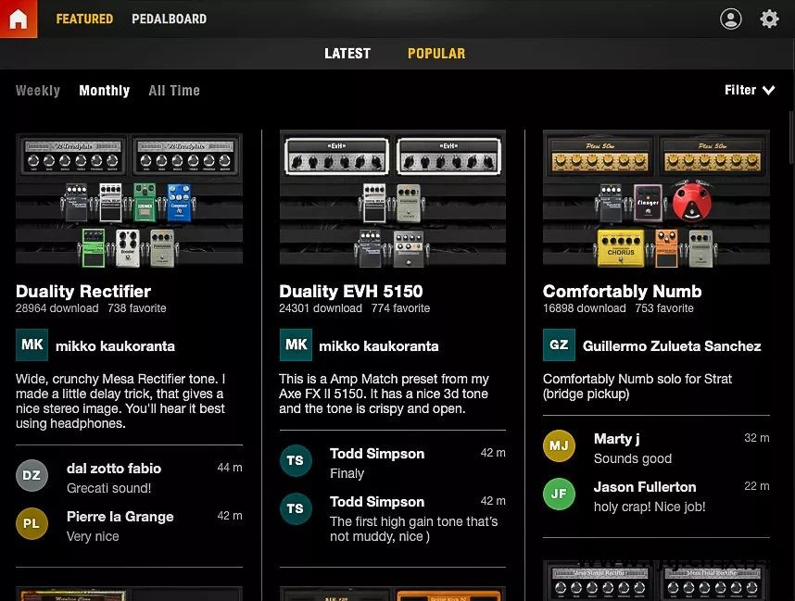Click Marty j's MJ avatar

559,446
